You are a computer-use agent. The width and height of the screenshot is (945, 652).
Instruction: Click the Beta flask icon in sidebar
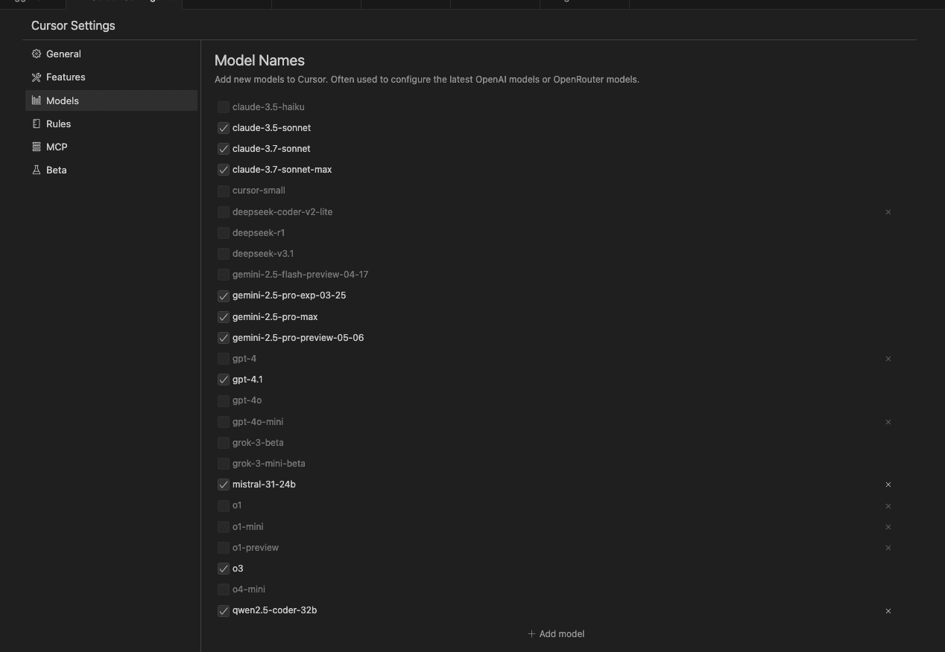pyautogui.click(x=36, y=170)
